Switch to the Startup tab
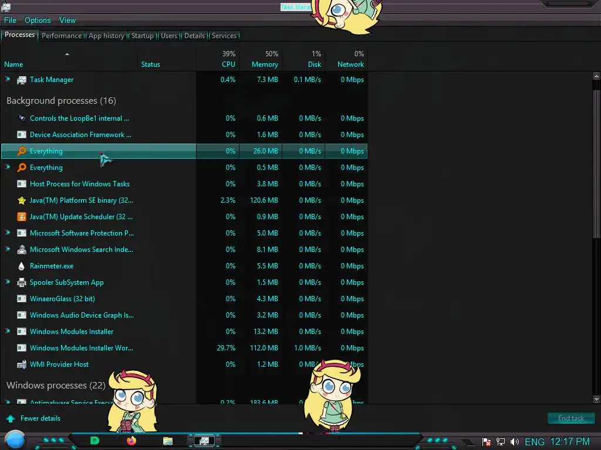 tap(143, 36)
